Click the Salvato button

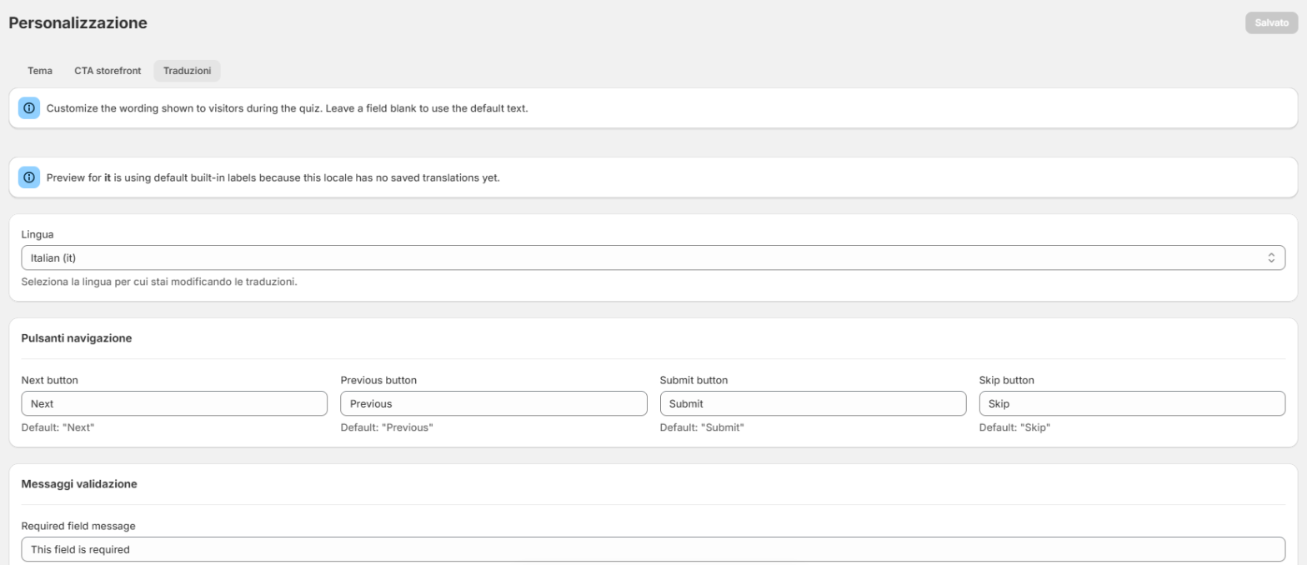[x=1272, y=23]
